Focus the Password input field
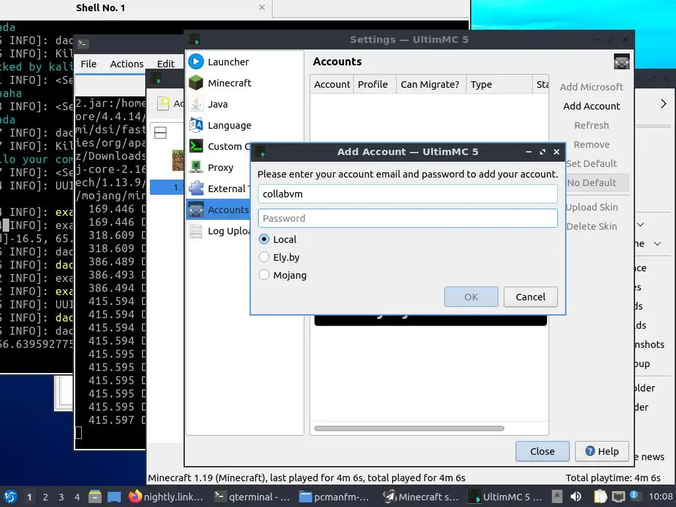 click(x=408, y=219)
